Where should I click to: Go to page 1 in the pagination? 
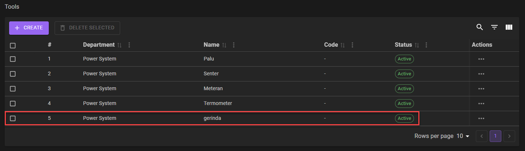[x=495, y=136]
